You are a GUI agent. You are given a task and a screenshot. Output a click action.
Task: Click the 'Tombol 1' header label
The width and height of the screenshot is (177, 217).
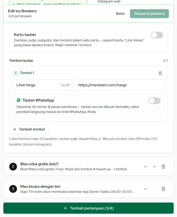[x=27, y=73]
